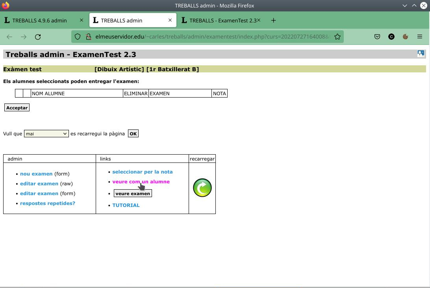Open new tab with plus button

click(x=273, y=20)
